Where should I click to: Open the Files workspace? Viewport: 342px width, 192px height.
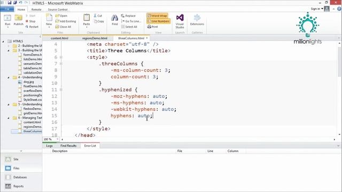click(21, 168)
